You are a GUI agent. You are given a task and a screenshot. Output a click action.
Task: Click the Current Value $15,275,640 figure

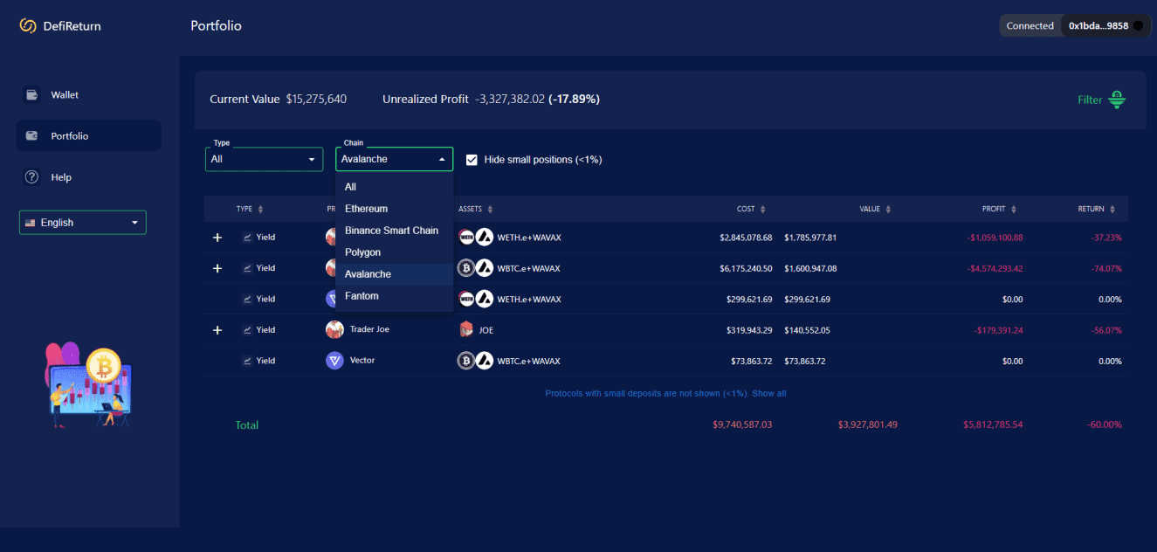[x=316, y=100]
